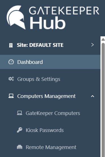Click the GATEKEEPER Hub title text
Viewport: 105px width, 157px height.
pyautogui.click(x=64, y=18)
